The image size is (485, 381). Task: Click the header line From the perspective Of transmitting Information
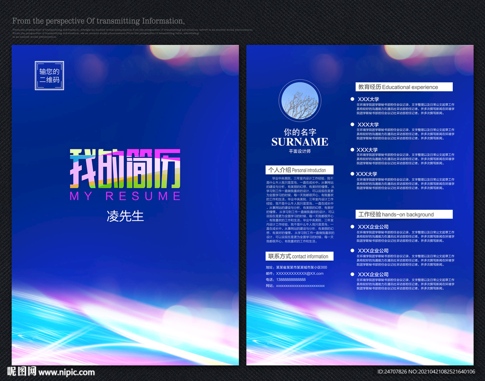tap(99, 21)
